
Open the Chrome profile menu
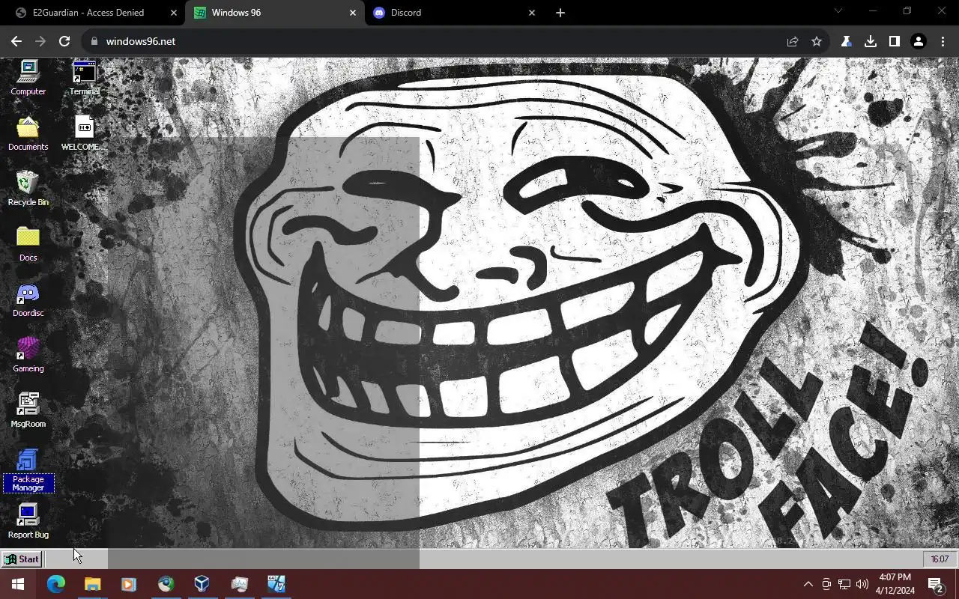pyautogui.click(x=919, y=41)
